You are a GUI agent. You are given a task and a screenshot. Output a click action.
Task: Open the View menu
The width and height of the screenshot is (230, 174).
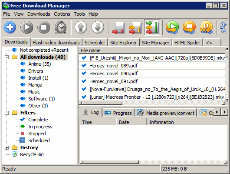tap(19, 14)
